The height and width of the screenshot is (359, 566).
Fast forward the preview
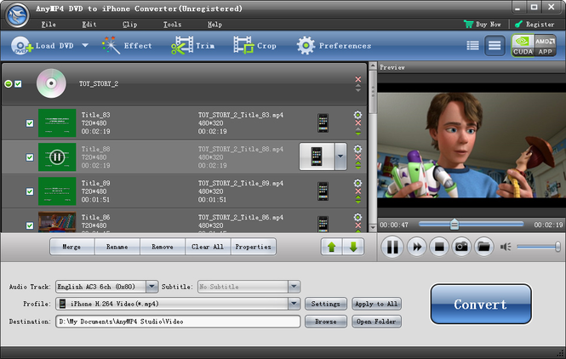click(417, 247)
